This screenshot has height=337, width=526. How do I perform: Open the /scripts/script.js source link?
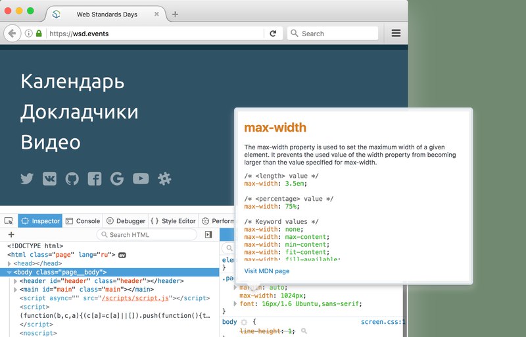pos(135,298)
